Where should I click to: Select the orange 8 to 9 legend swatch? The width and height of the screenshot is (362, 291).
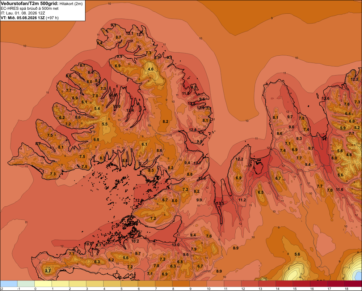click(181, 283)
